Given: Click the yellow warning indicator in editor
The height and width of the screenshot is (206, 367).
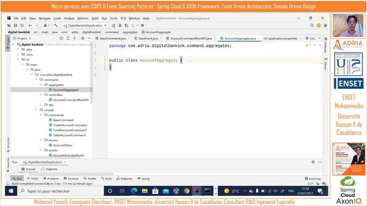Looking at the screenshot, I should 308,45.
